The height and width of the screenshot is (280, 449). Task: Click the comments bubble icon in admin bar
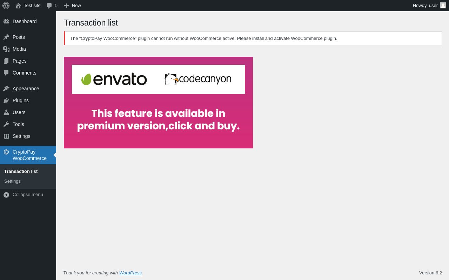[x=49, y=6]
